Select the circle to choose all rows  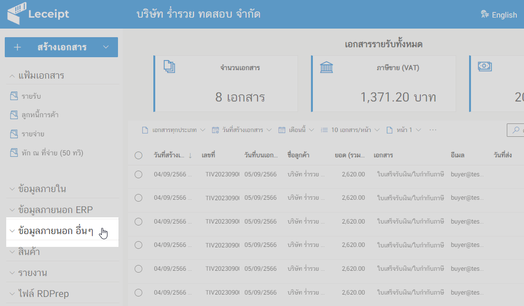[138, 154]
